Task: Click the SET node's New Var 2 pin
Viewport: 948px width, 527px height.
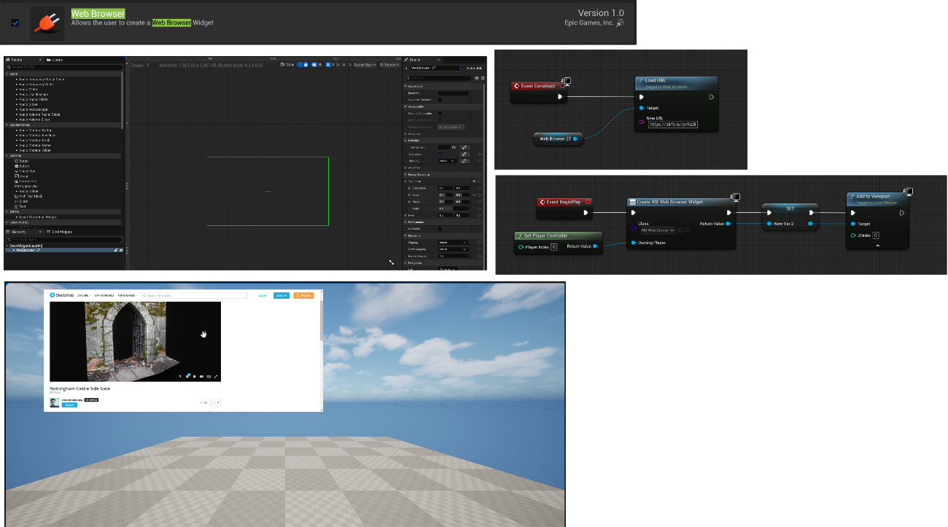Action: [769, 224]
